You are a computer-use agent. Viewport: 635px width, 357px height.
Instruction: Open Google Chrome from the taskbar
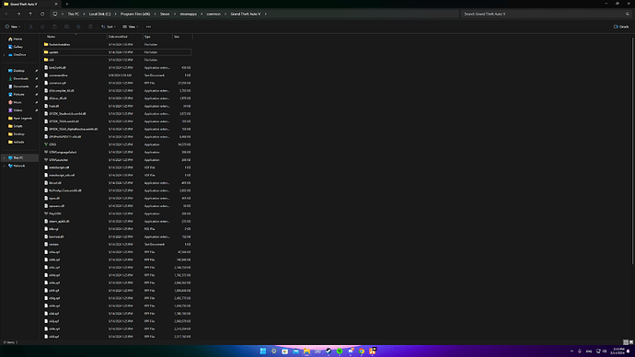[x=362, y=351]
